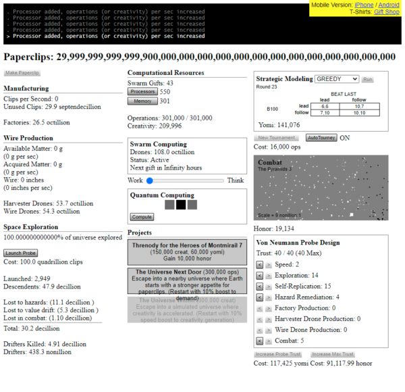Screen dimensions: 405x392
Task: Increase the Factory Production probe value
Action: 268,308
